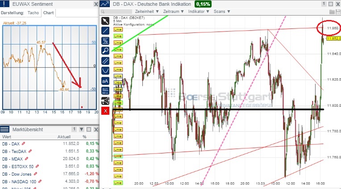Click the exclamation icon of EUWAX Sentiment
The width and height of the screenshot is (341, 189).
point(5,4)
